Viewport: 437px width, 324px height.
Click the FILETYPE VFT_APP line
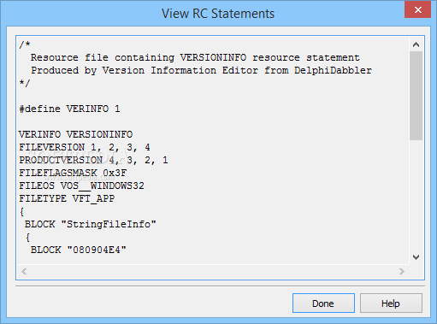click(67, 198)
